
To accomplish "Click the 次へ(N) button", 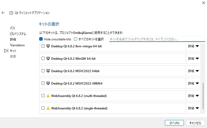I will (x=174, y=123).
